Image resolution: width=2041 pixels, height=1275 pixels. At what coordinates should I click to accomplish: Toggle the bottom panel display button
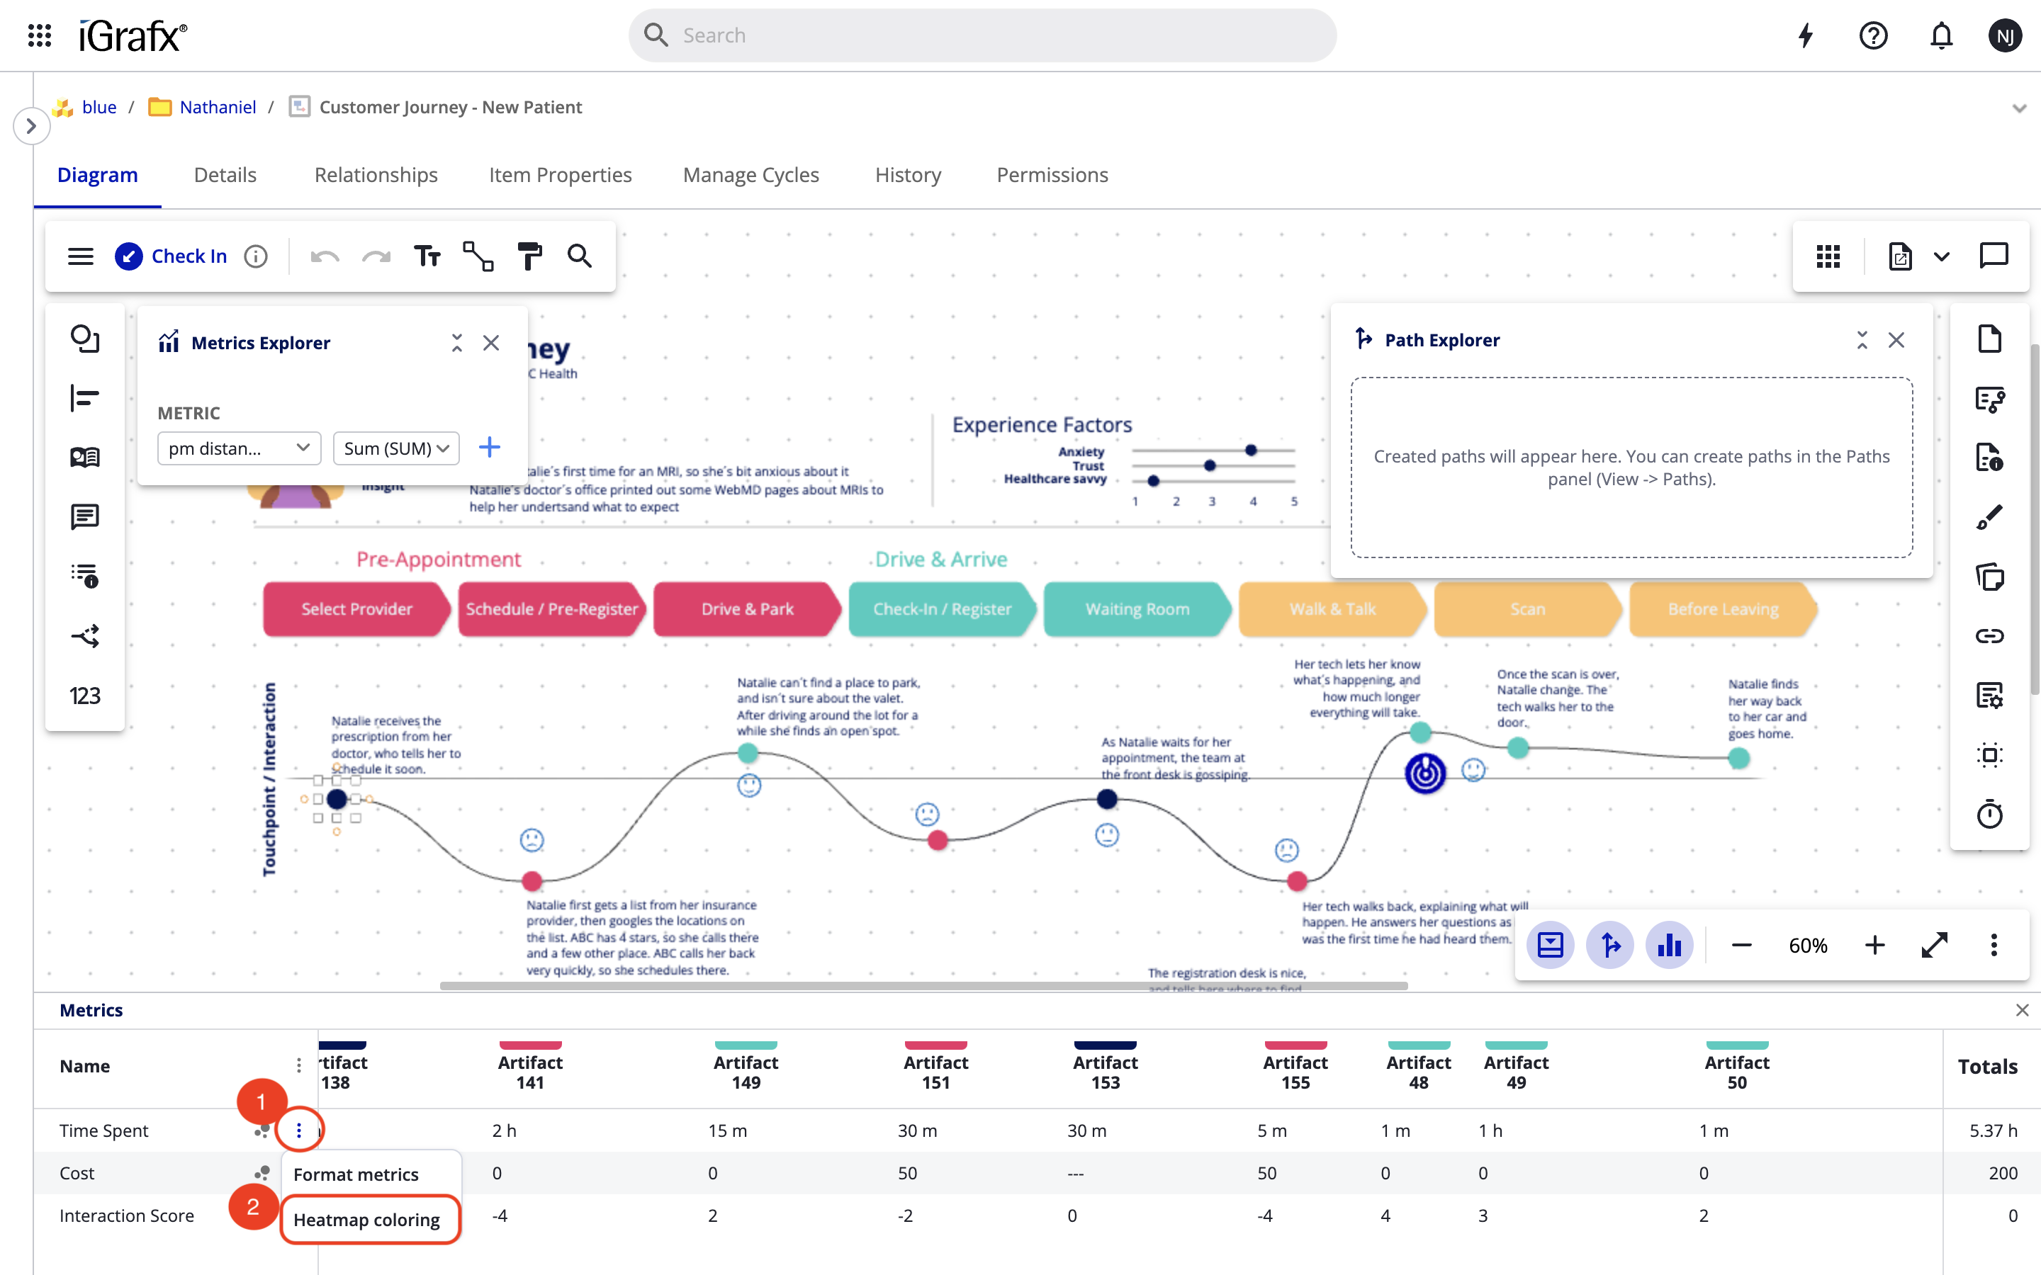tap(1550, 946)
